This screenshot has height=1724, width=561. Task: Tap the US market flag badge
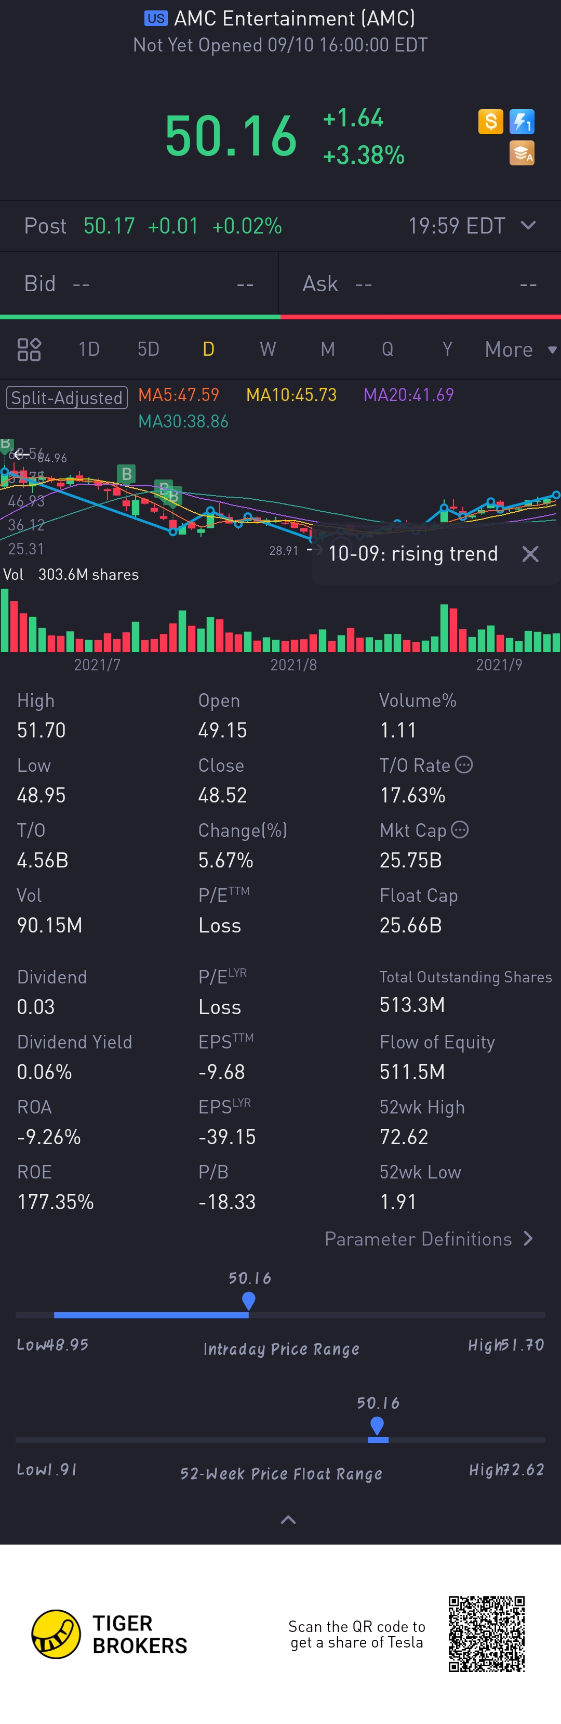point(156,18)
